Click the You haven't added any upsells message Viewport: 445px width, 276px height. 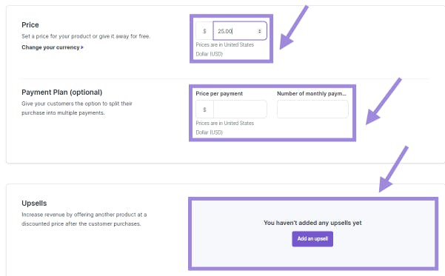[x=312, y=223]
